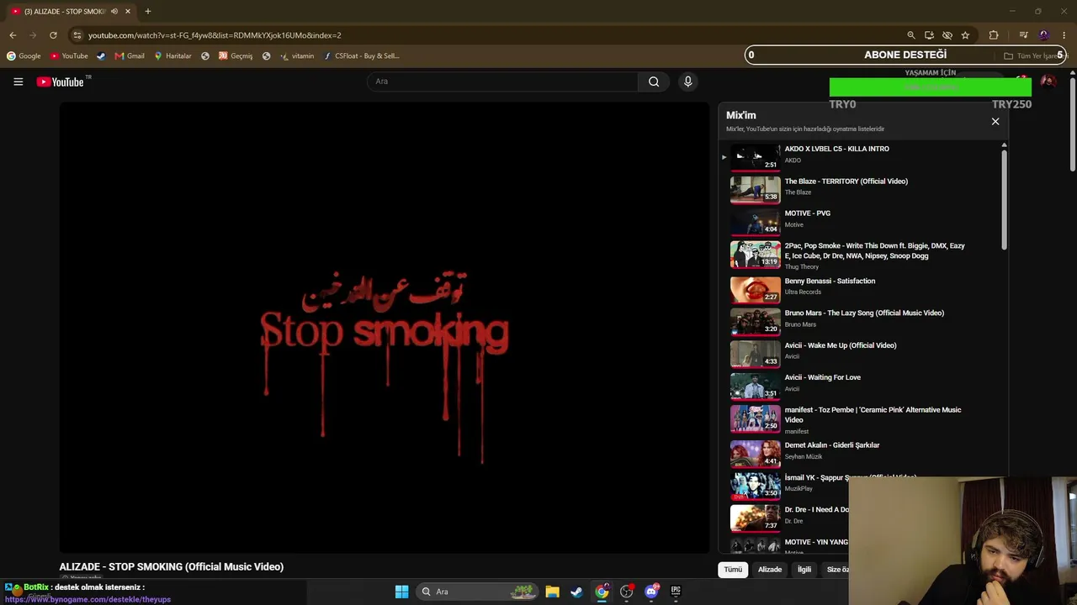Select the İlgili filter chip

coord(804,570)
